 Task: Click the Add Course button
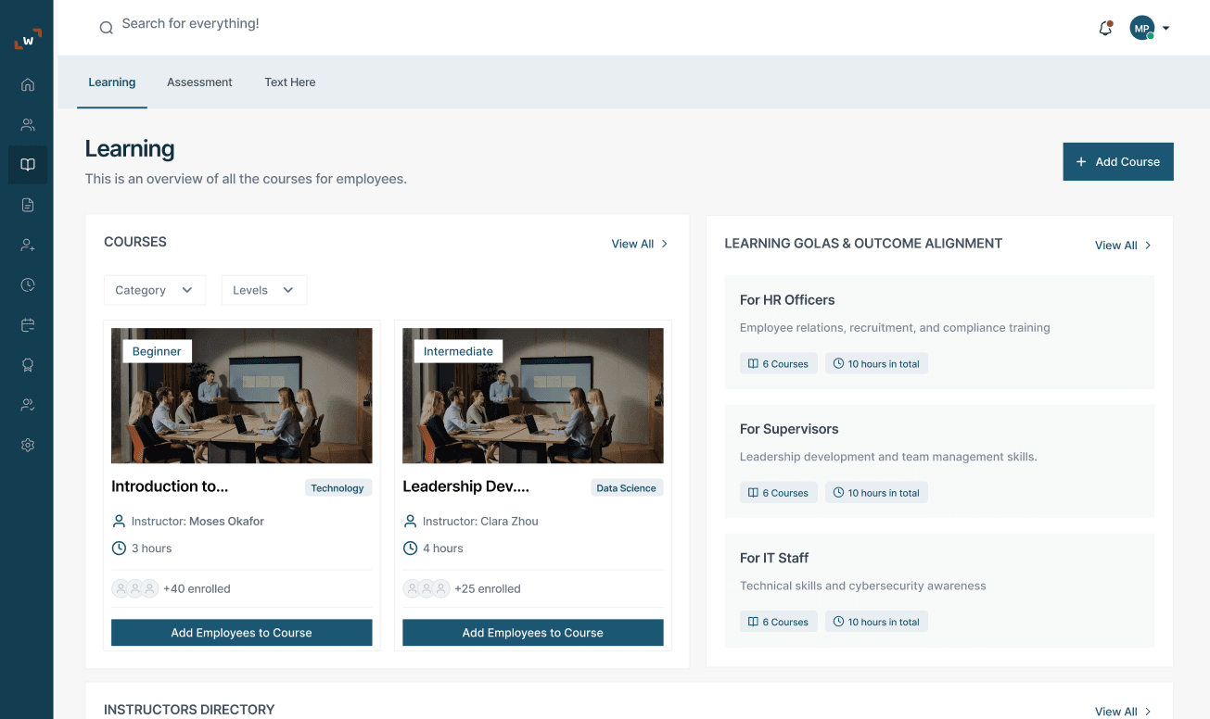tap(1118, 161)
